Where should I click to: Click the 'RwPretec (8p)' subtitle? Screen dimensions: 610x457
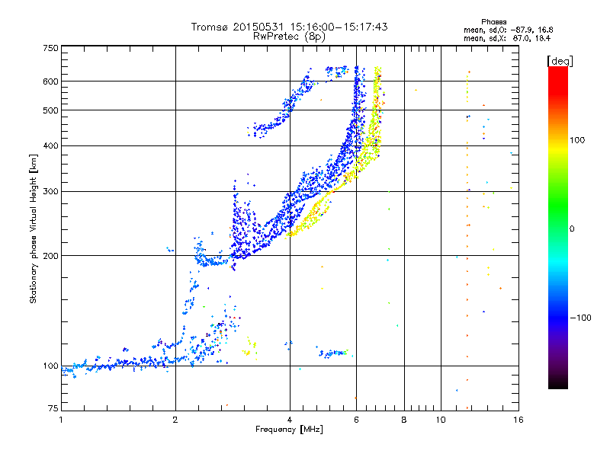click(x=289, y=37)
